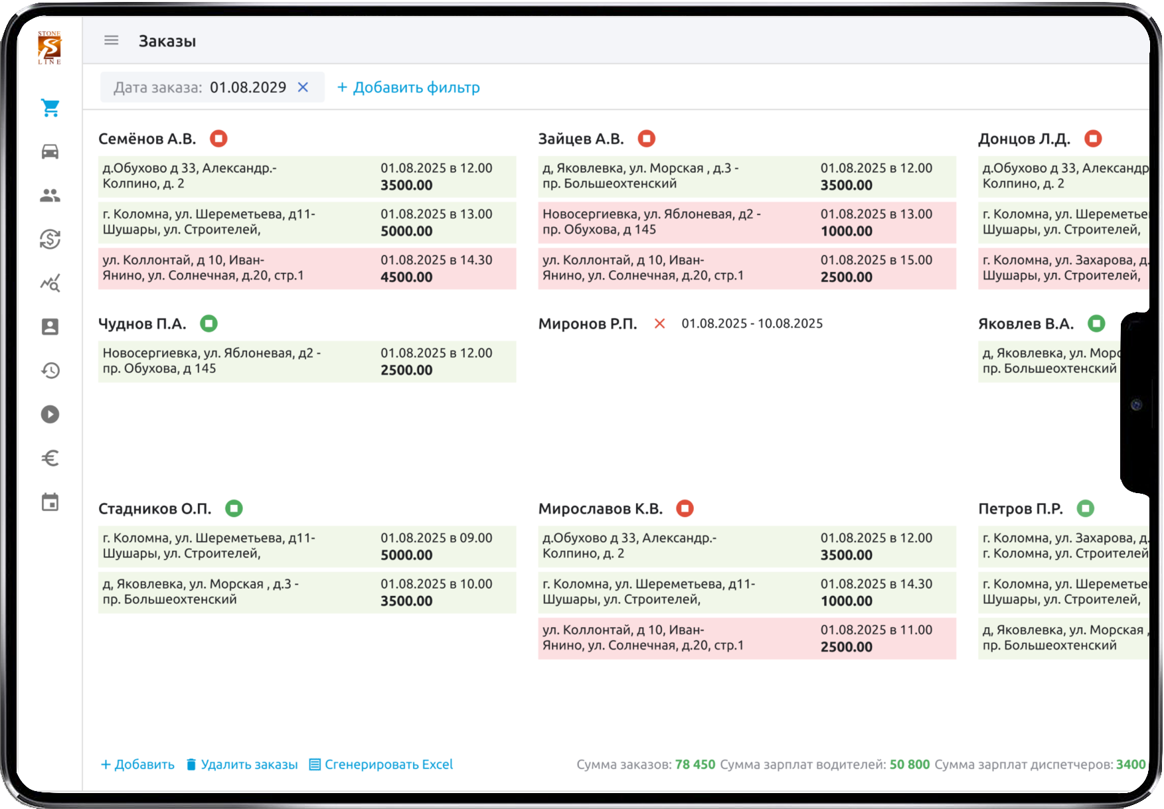1164x809 pixels.
Task: Toggle red status button for Семёнов А.В.
Action: tap(218, 139)
